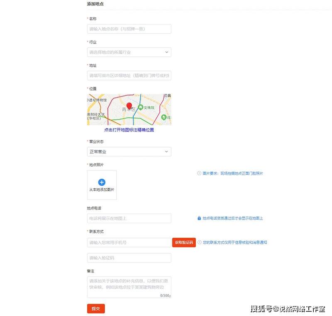This screenshot has height=316, width=332.
Task: Focus the 请输入验证码 verification code field
Action: [x=129, y=258]
